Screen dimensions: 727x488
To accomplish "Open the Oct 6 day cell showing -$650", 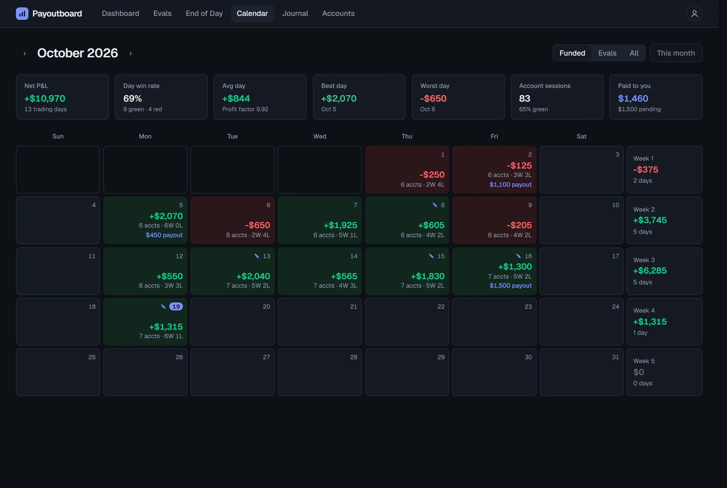I will (x=232, y=220).
